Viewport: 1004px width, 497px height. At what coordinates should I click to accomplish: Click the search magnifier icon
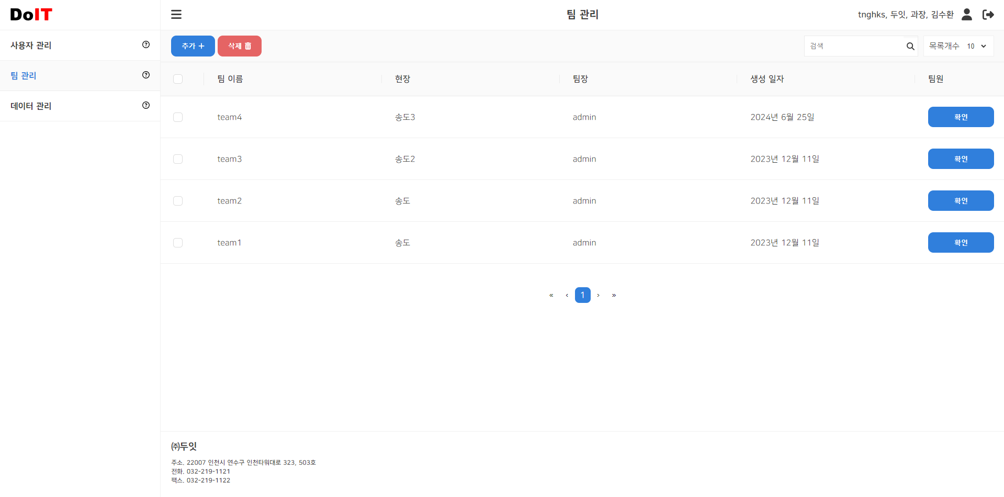click(x=910, y=46)
